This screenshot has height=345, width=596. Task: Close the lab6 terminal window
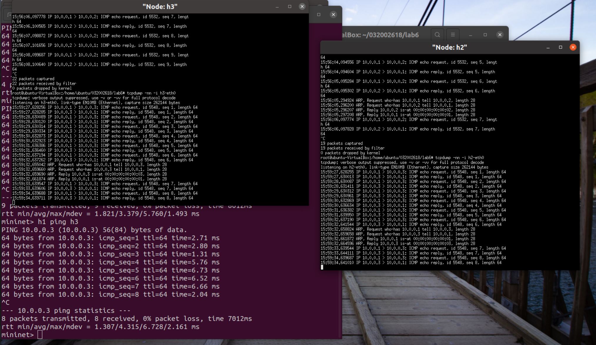500,35
